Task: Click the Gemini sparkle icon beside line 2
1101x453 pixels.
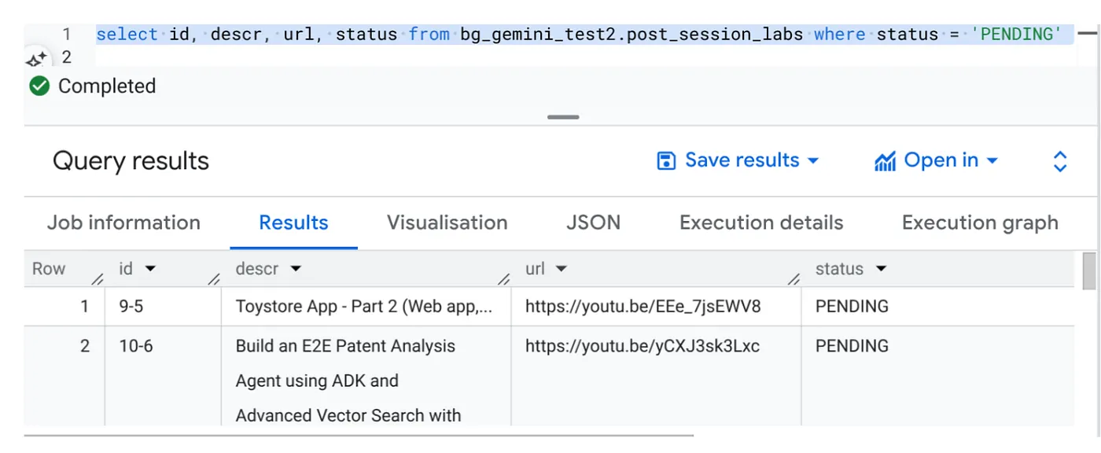Action: 36,59
